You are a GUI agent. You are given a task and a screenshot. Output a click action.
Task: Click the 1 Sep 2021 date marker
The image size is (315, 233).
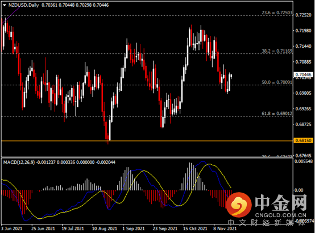point(134,228)
